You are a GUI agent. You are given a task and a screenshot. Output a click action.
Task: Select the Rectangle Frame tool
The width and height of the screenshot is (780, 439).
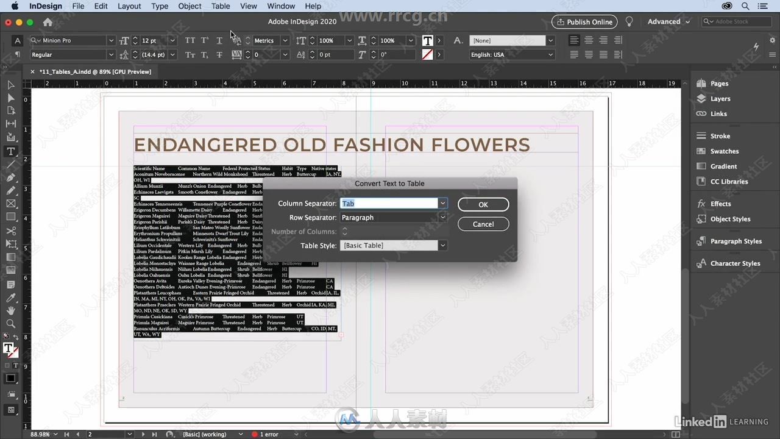[11, 204]
